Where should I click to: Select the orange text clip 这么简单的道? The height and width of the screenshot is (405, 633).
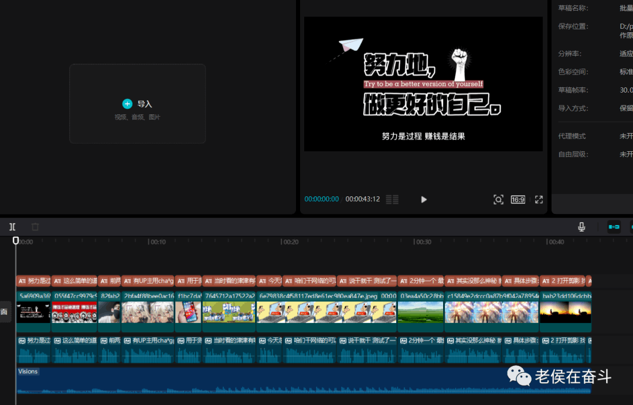(74, 281)
